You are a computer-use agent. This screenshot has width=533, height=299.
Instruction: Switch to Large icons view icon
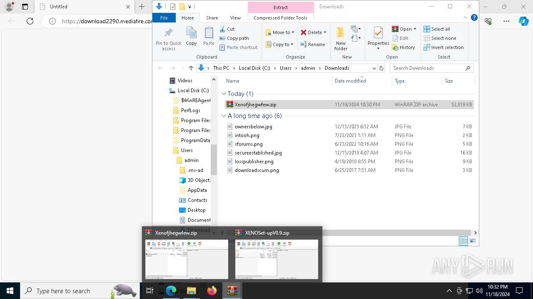pos(473,241)
